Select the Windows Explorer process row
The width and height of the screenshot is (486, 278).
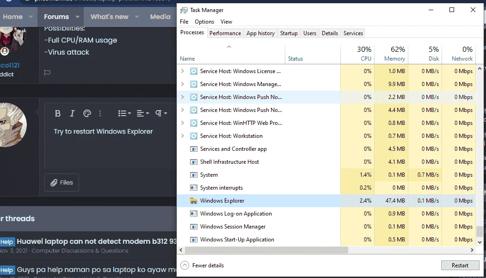(326, 201)
